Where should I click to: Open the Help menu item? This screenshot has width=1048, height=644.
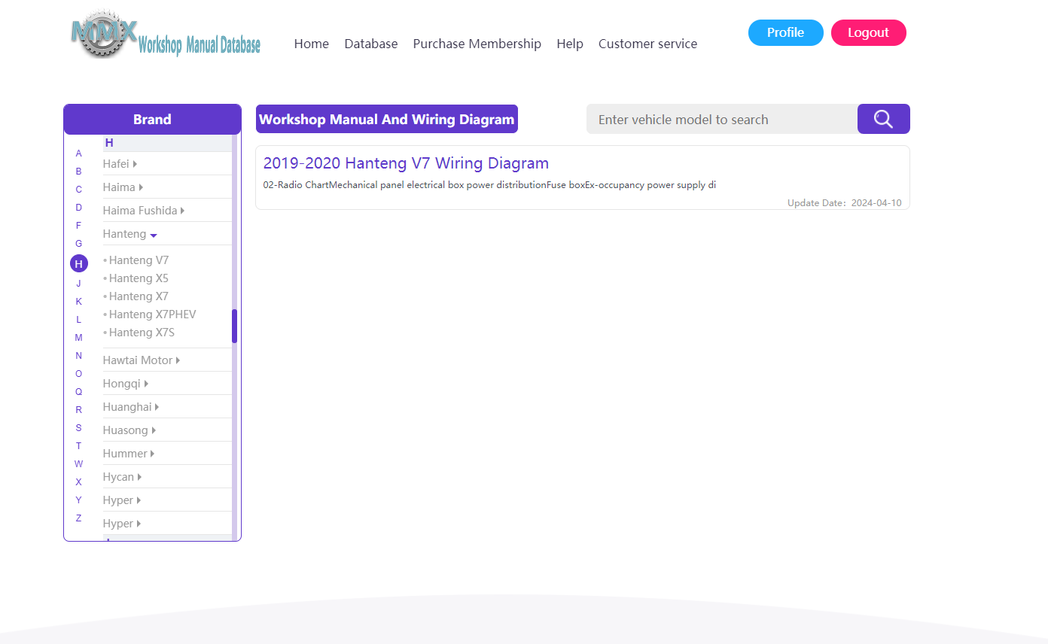pos(570,44)
